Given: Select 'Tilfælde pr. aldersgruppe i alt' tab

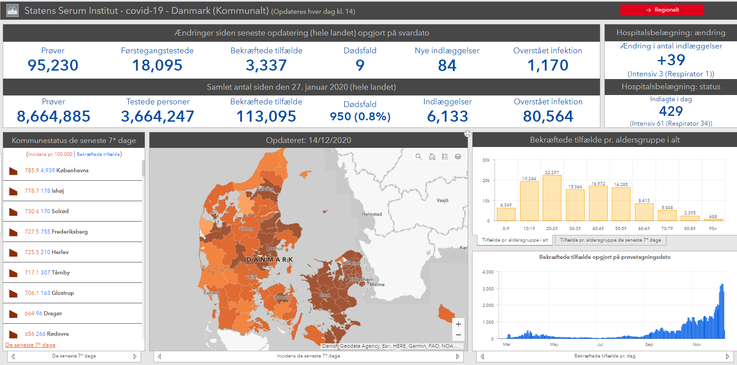Looking at the screenshot, I should point(515,240).
